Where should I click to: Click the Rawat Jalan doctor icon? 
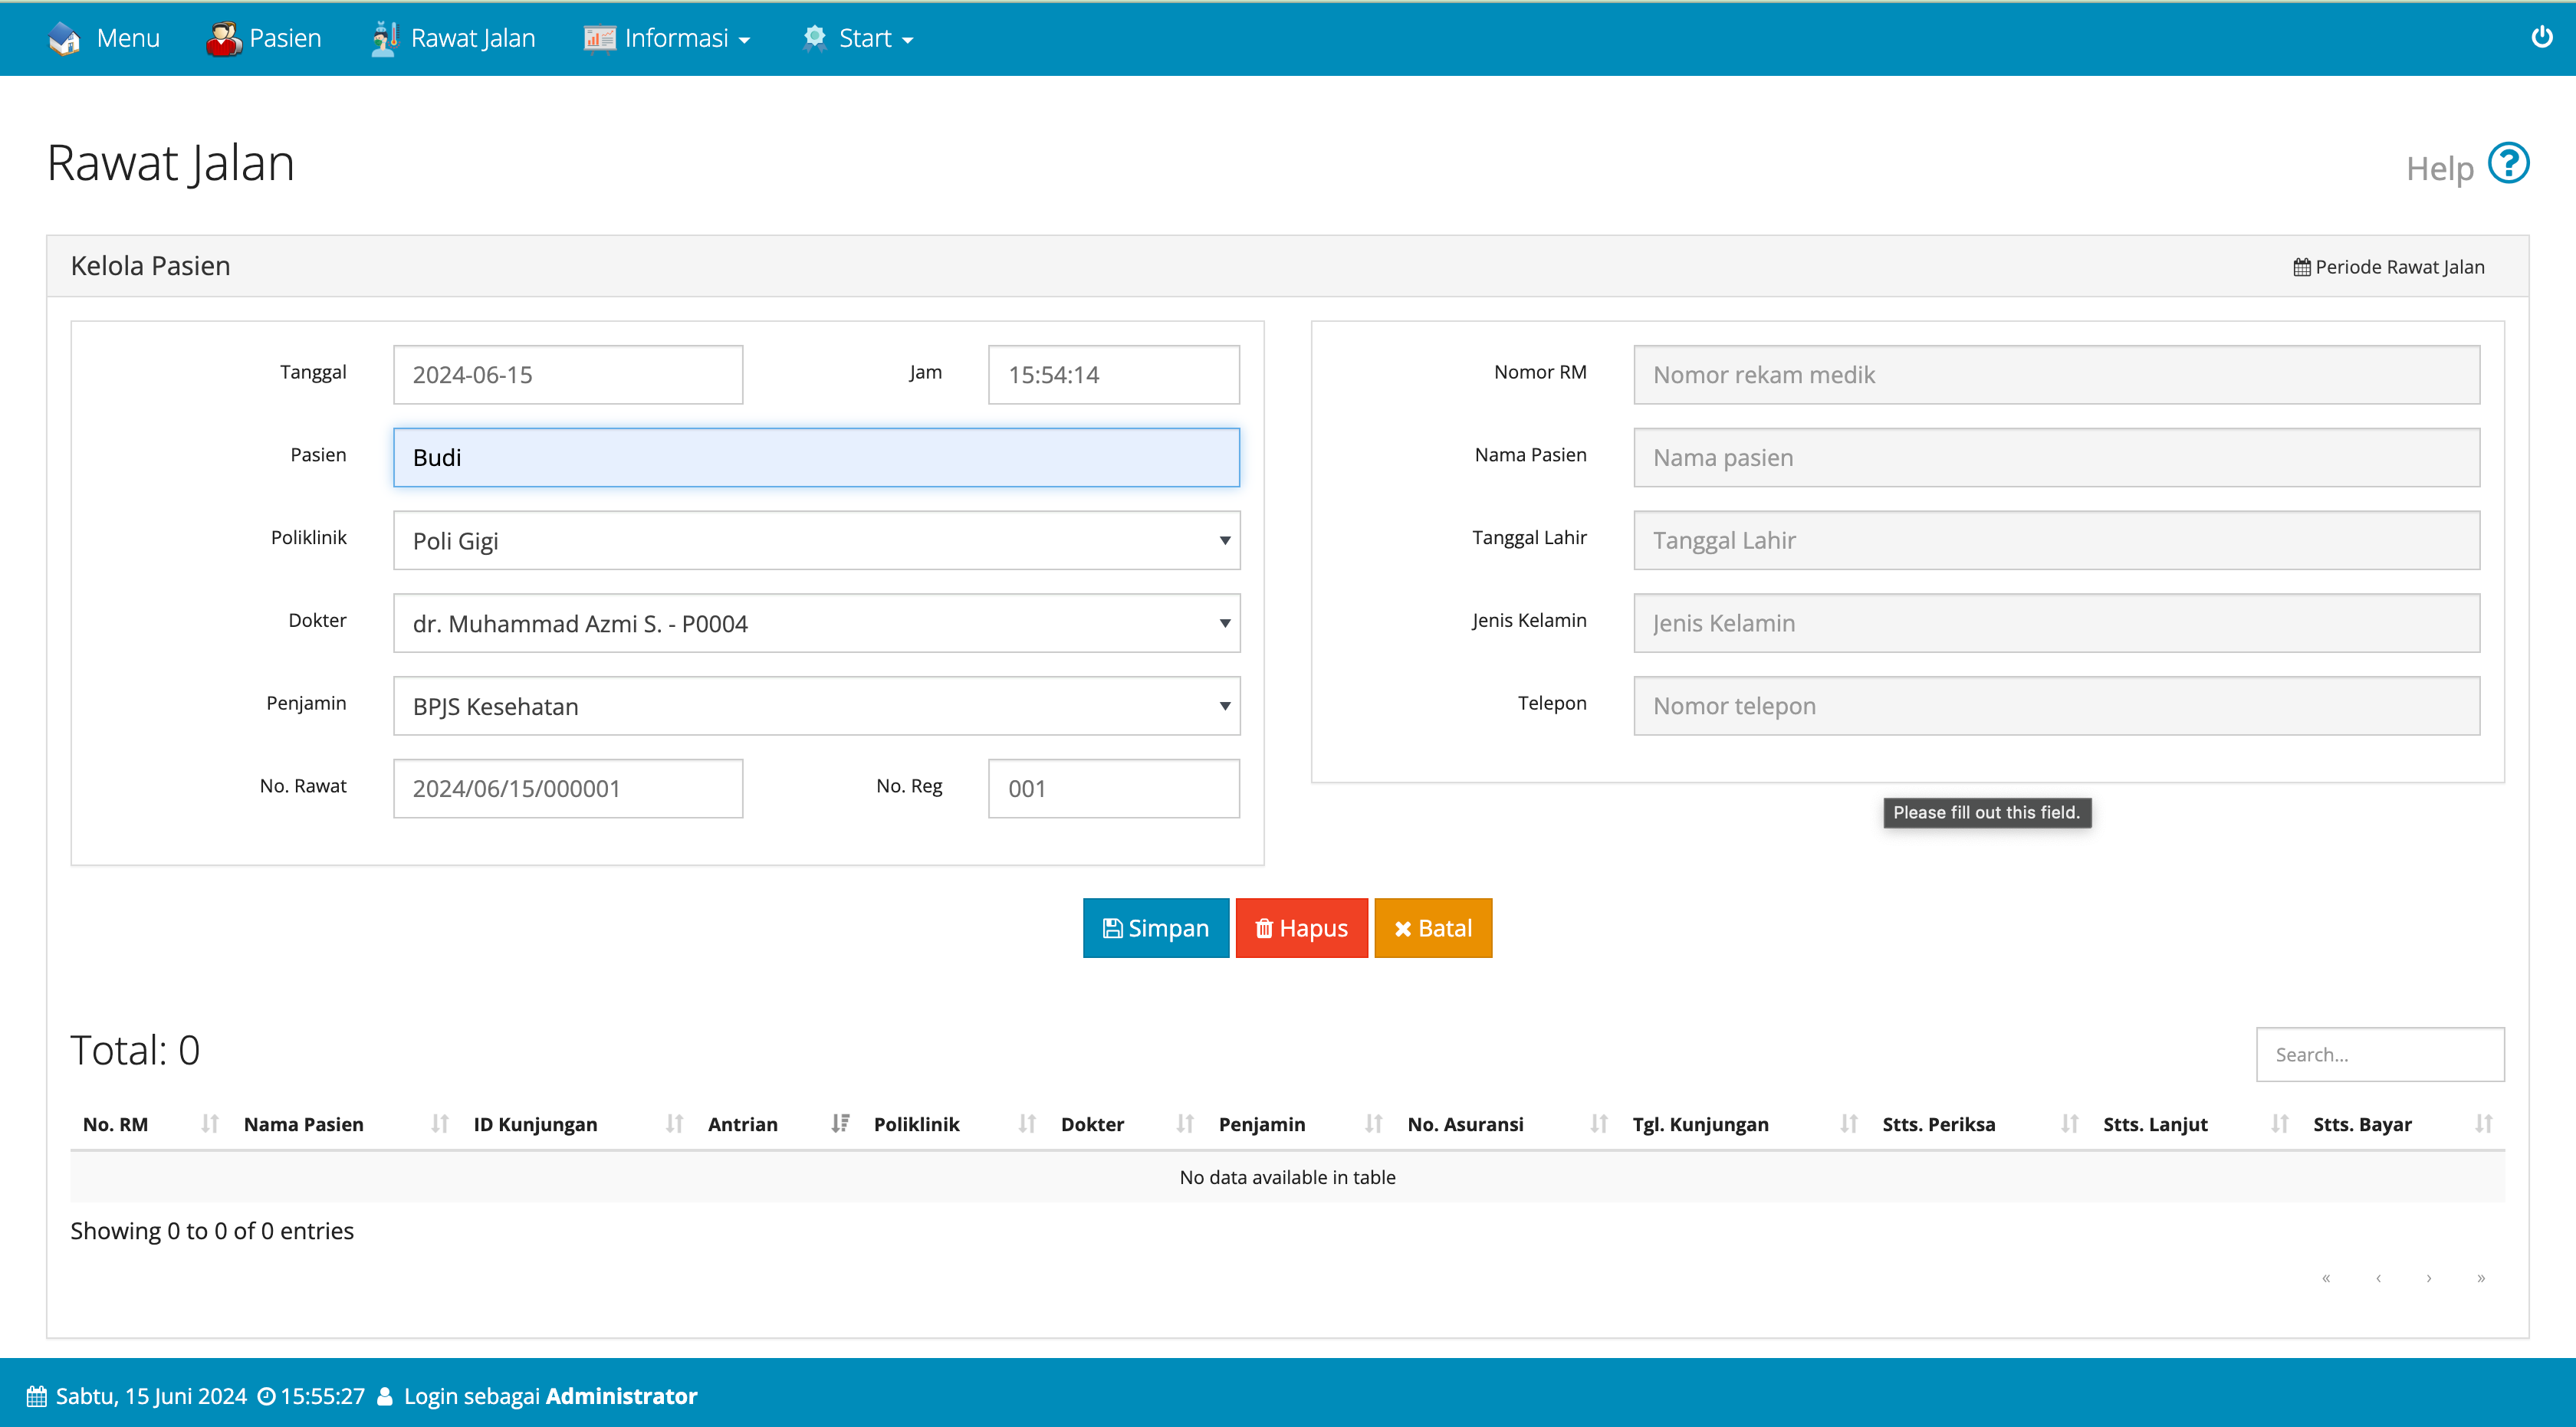(x=384, y=39)
